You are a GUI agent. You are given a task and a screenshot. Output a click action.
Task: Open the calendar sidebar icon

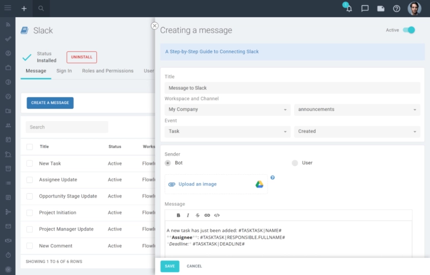(8, 139)
